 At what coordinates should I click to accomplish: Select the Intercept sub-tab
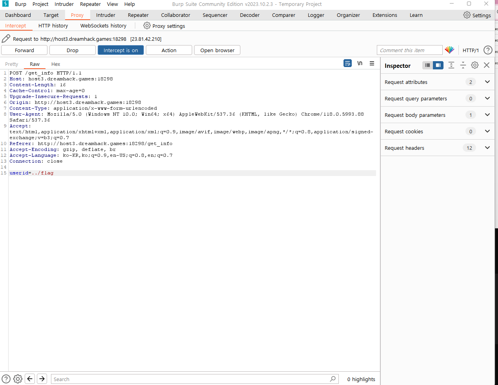click(x=16, y=25)
